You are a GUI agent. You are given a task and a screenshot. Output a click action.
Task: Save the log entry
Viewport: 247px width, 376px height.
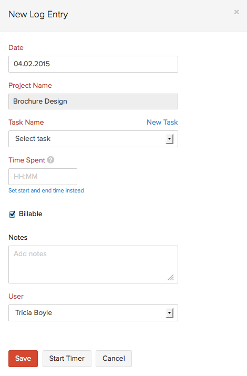point(23,359)
